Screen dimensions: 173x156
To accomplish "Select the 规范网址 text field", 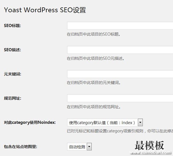I will pos(120,98).
